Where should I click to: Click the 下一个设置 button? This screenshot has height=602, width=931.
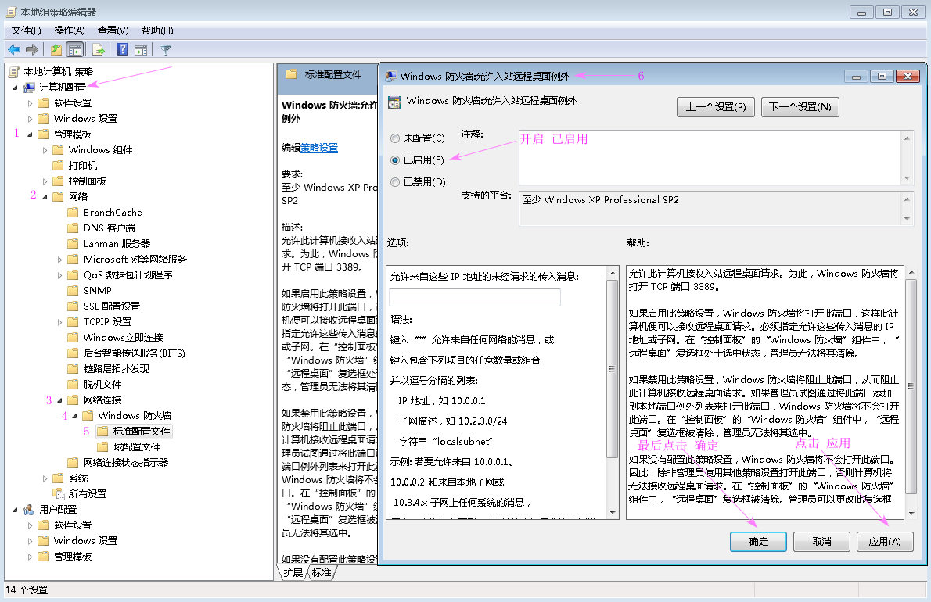tap(800, 106)
